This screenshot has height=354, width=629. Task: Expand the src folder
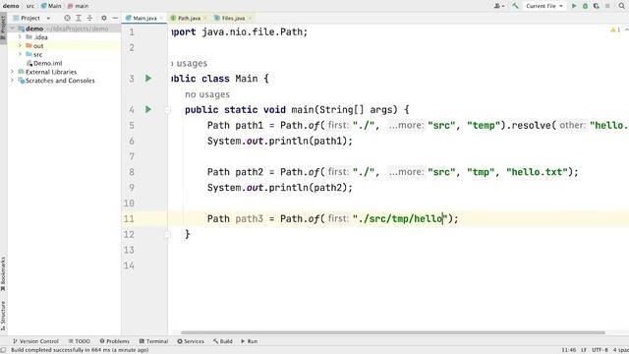coord(20,54)
